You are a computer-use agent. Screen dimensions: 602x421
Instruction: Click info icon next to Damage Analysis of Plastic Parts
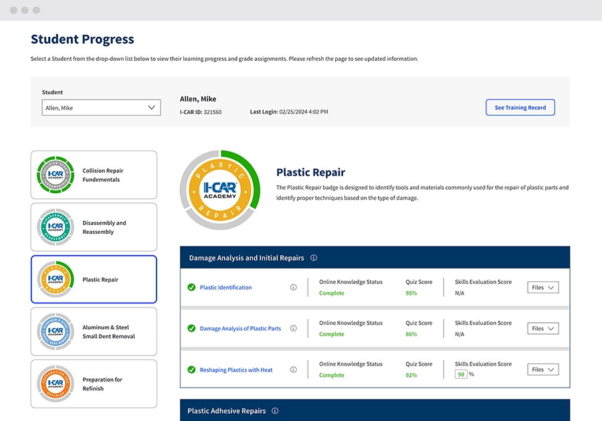click(293, 329)
